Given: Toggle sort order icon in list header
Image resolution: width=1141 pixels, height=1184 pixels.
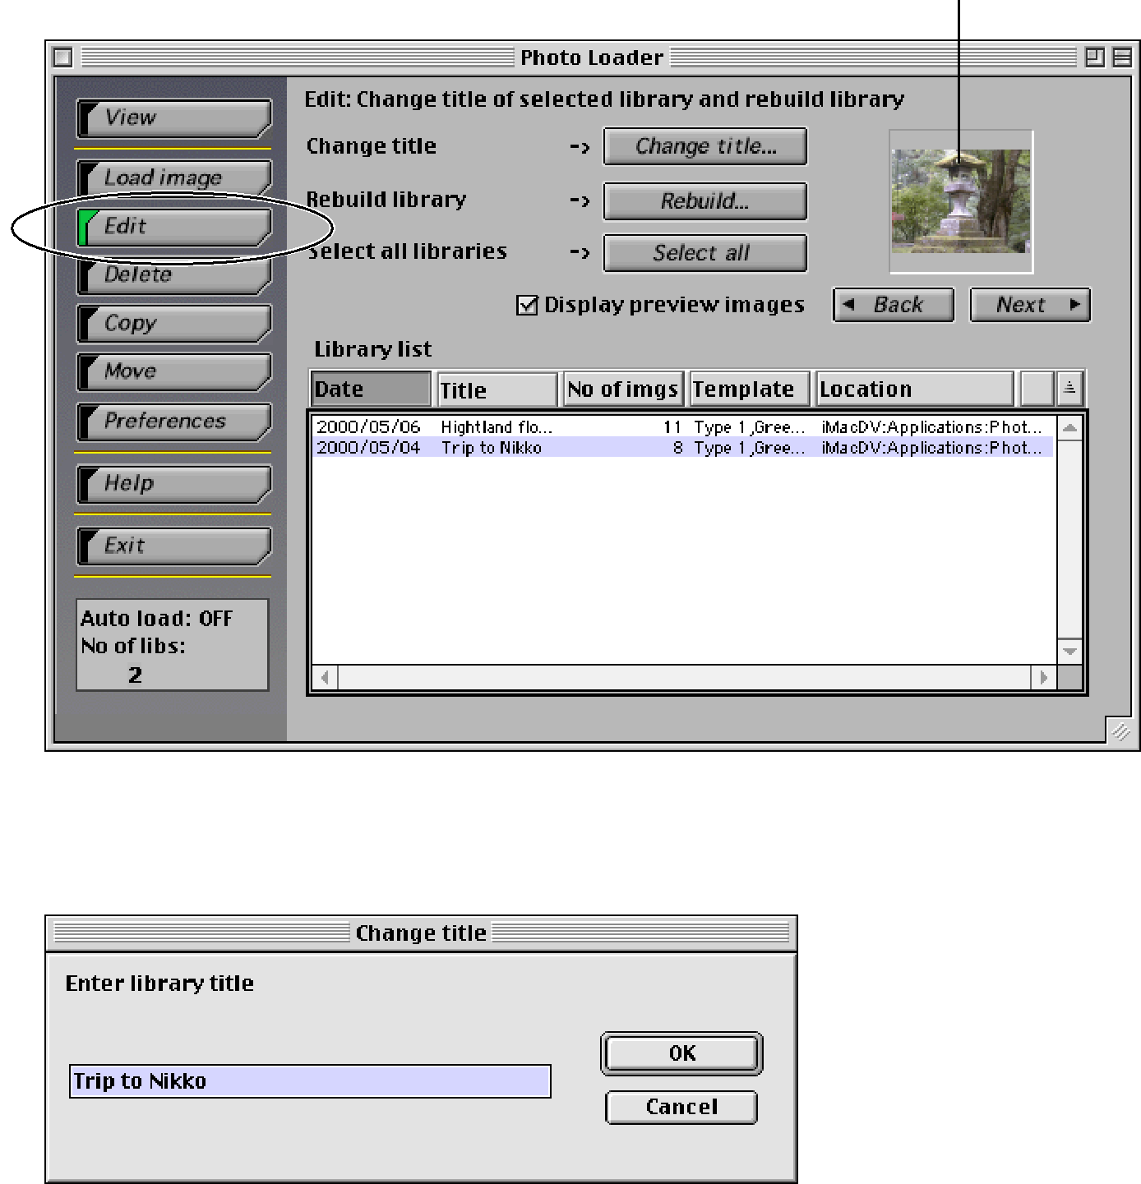Looking at the screenshot, I should pos(1069,389).
